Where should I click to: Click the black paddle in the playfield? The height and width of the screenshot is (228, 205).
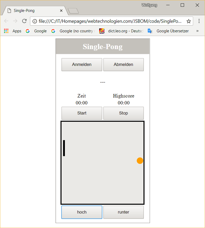64,148
